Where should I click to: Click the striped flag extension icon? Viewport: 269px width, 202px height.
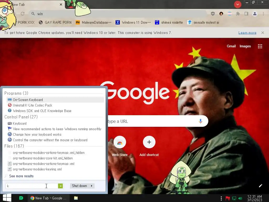tap(230, 14)
